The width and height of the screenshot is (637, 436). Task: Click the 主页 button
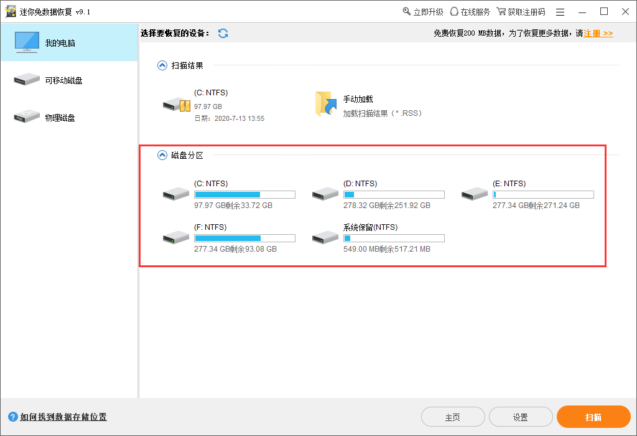click(x=453, y=417)
